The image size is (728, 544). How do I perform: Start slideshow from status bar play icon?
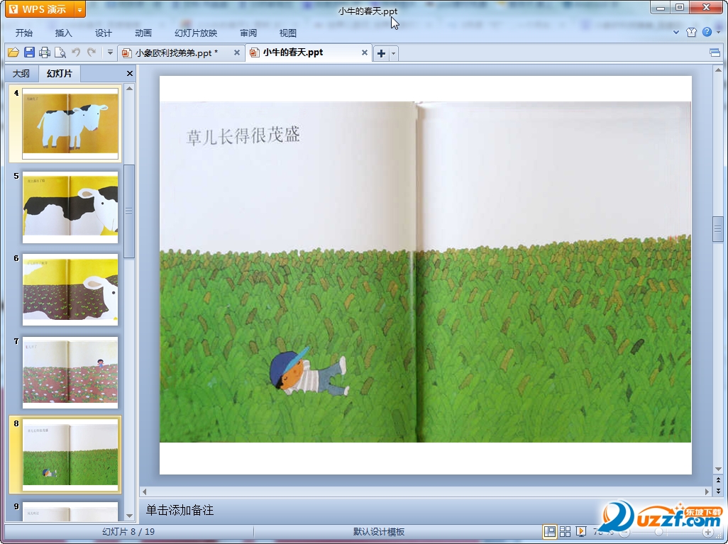coord(581,531)
